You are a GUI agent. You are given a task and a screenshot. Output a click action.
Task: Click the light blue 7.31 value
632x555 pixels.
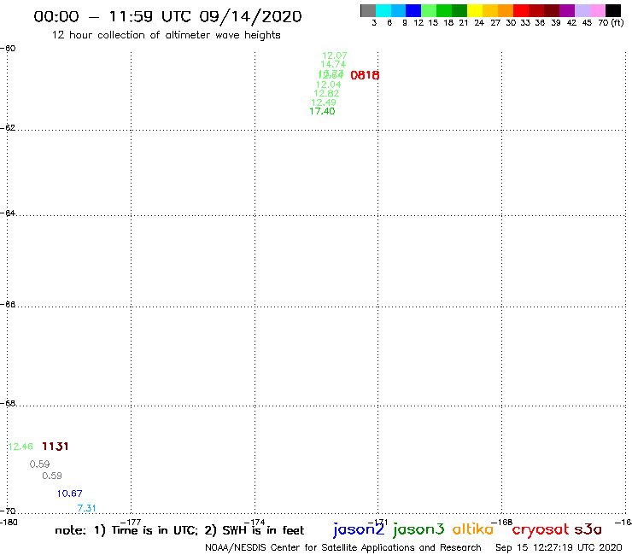(86, 508)
